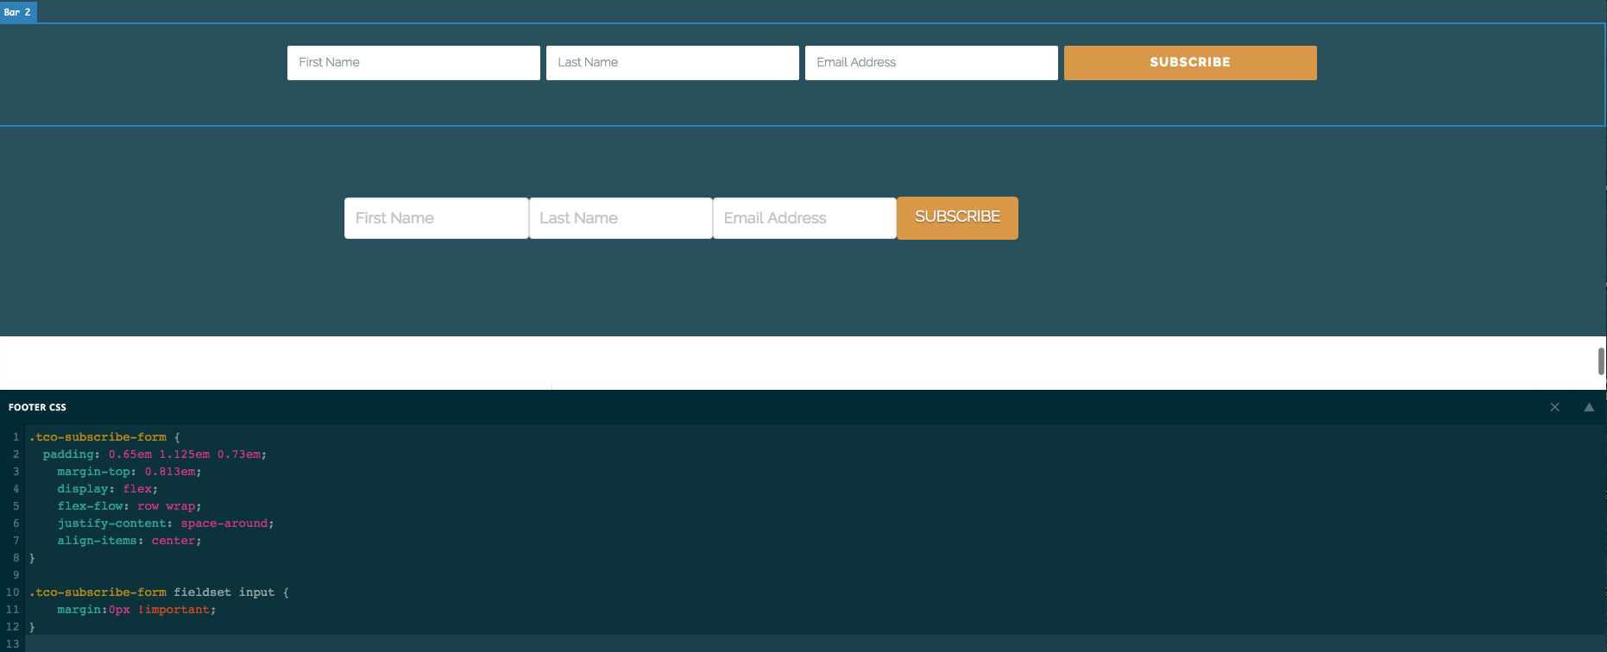
Task: Click the 'padding' declaration on line 2
Action: tap(69, 455)
